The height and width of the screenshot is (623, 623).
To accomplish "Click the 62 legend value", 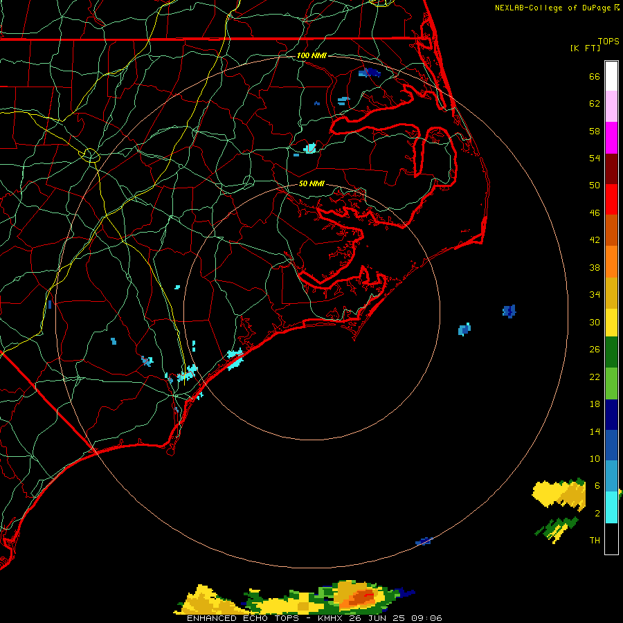I will coord(595,104).
